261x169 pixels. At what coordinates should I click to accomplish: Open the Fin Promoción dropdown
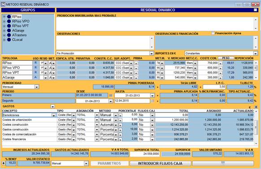(151, 54)
